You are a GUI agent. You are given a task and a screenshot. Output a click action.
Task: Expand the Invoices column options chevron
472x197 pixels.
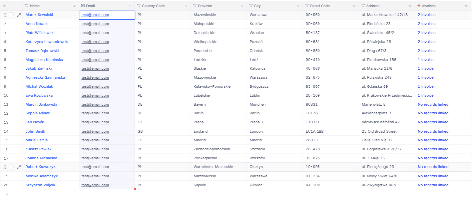466,6
